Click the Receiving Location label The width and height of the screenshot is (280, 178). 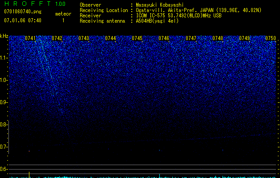(104, 10)
